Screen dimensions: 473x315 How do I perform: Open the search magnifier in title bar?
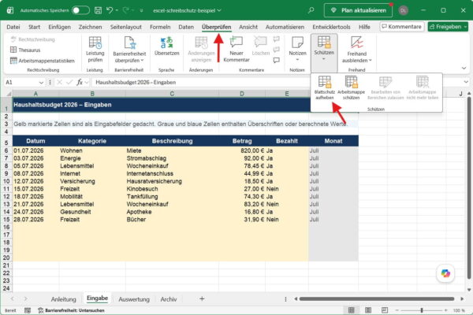(x=311, y=10)
